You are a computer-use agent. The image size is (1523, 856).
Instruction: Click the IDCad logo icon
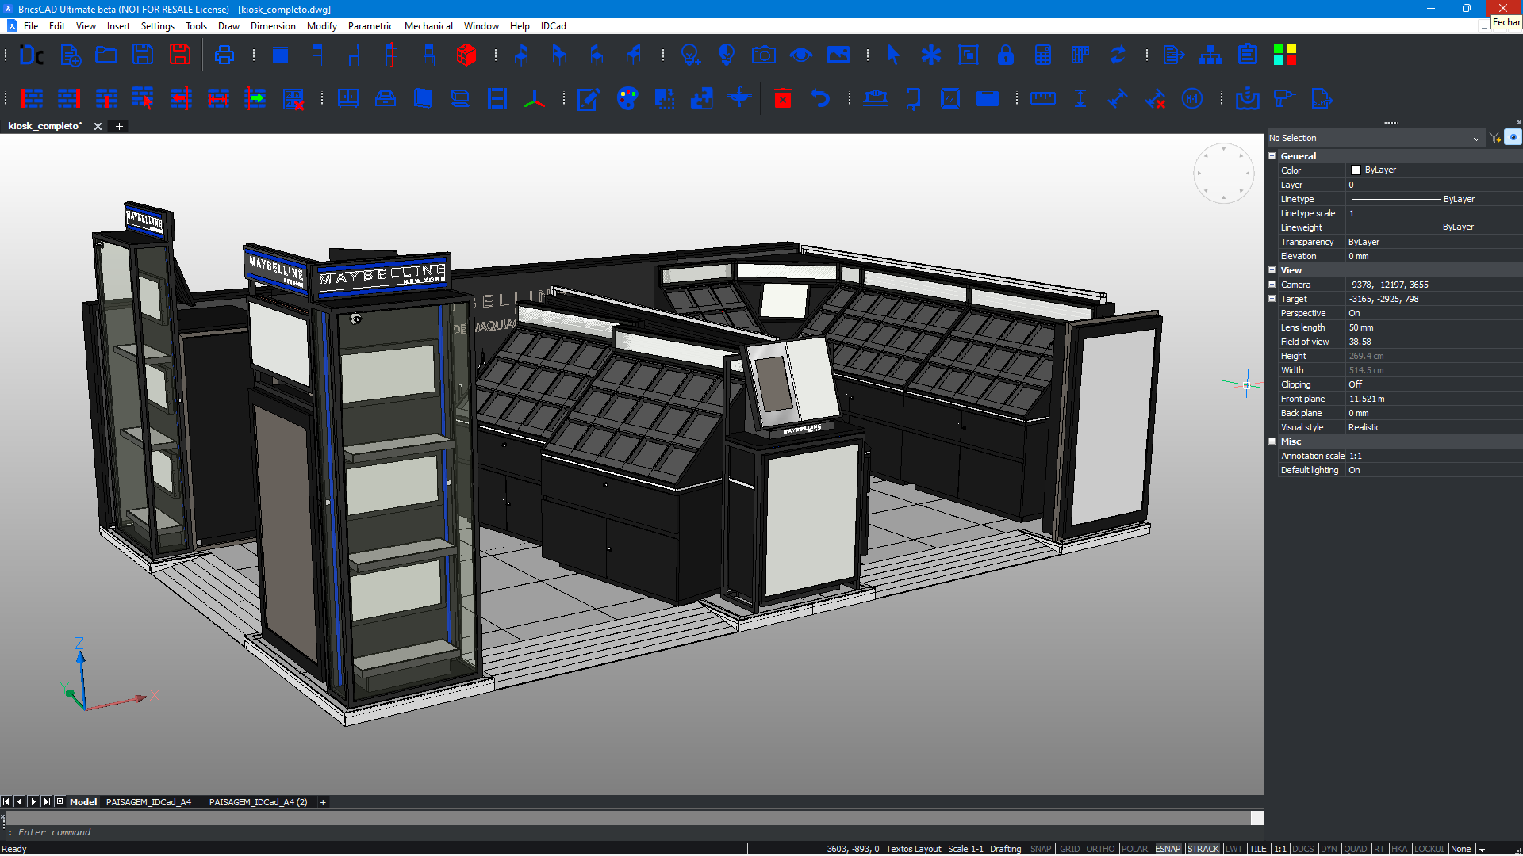click(x=32, y=55)
